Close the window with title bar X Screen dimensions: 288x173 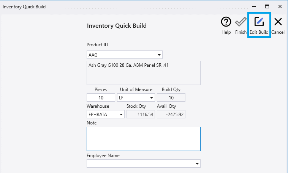pos(280,6)
